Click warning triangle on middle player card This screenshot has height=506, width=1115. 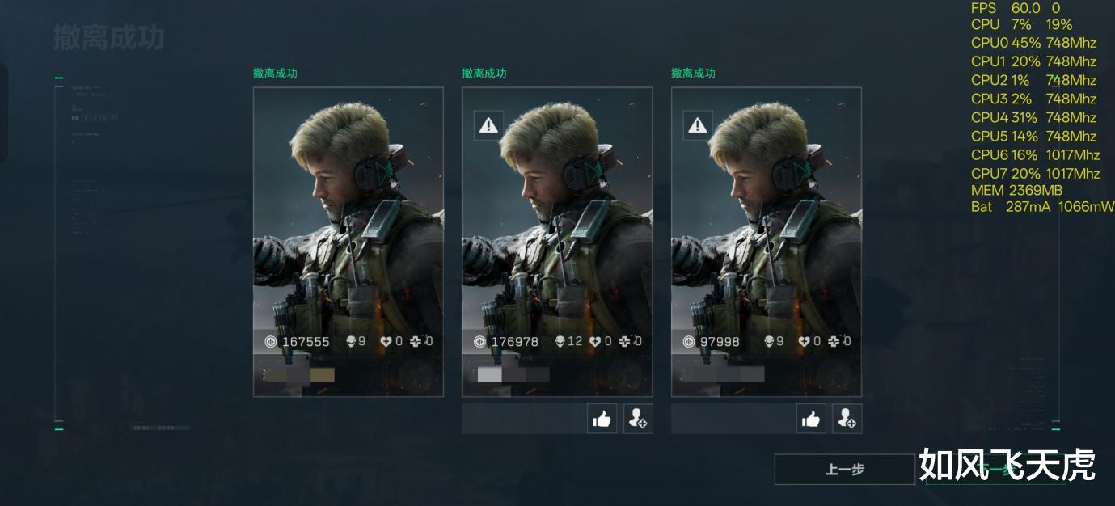pyautogui.click(x=488, y=125)
